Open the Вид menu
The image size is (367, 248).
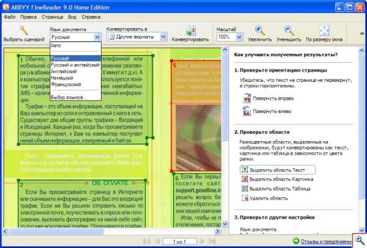click(x=72, y=17)
